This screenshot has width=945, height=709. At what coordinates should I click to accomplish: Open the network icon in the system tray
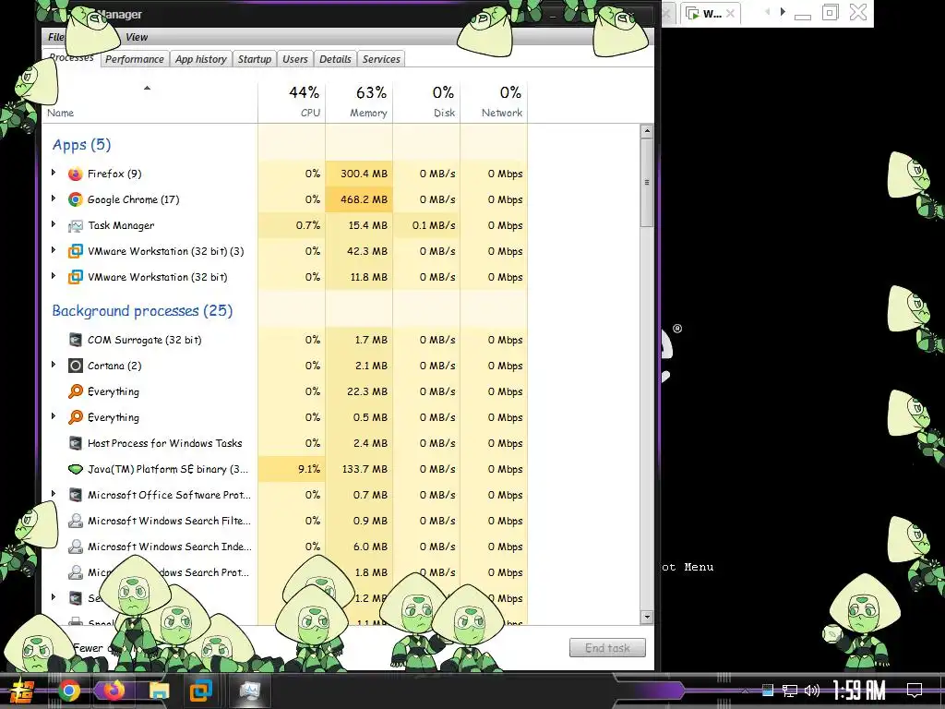coord(790,691)
